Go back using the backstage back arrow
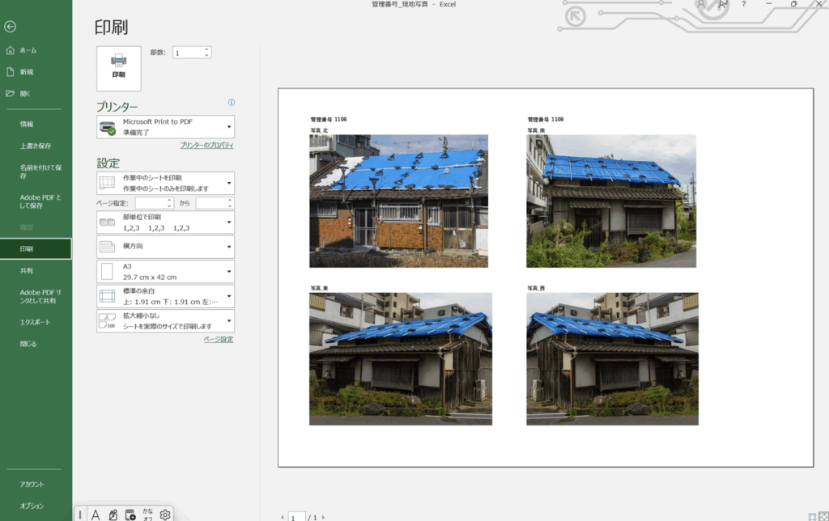829x521 pixels. tap(10, 27)
